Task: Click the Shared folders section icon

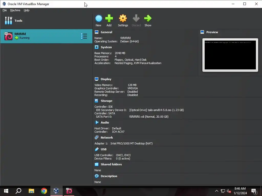Action: pyautogui.click(x=96, y=164)
